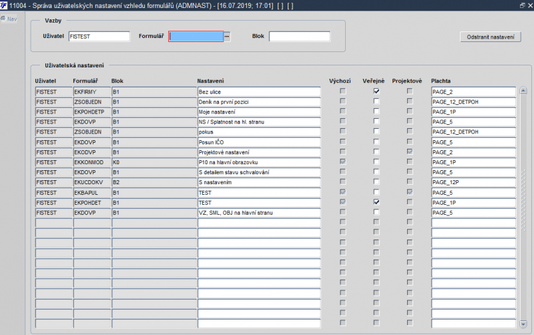Open the Formulář lookup list button
This screenshot has height=335, width=534.
point(227,37)
